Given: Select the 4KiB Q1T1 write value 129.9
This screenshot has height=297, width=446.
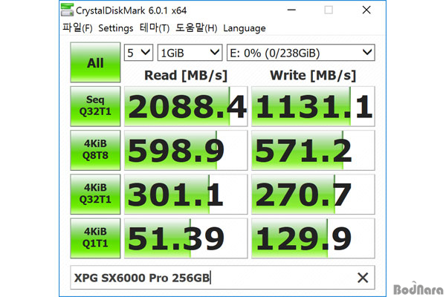Looking at the screenshot, I should tap(313, 238).
